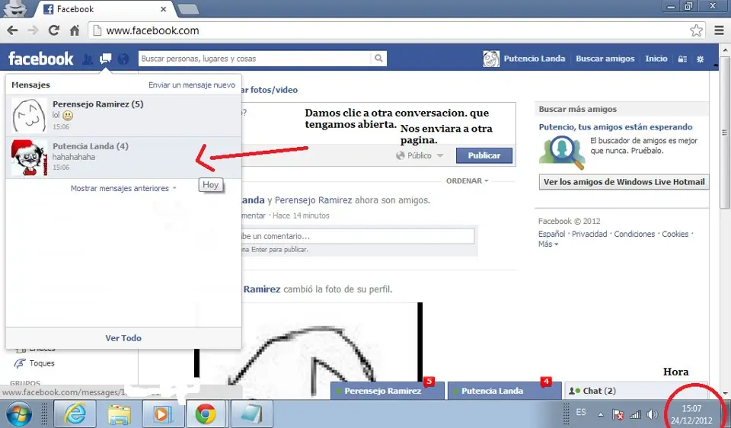This screenshot has height=428, width=731.
Task: Open the Putencia Landa (4) conversation
Action: click(x=123, y=158)
